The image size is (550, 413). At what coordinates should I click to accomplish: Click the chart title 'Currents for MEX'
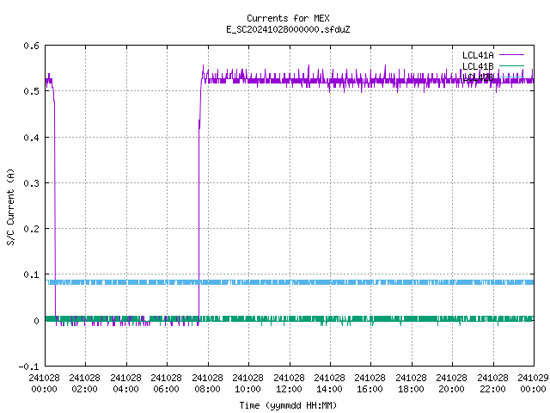tap(288, 18)
